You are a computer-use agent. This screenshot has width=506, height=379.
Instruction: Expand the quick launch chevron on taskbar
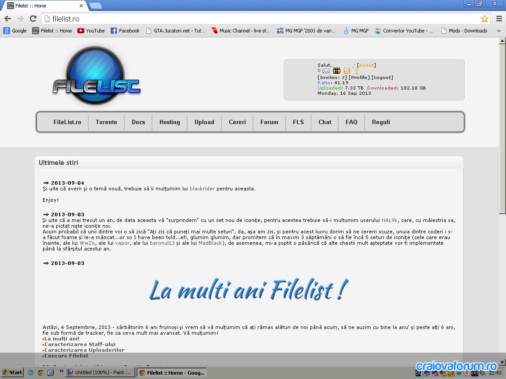tap(61, 371)
